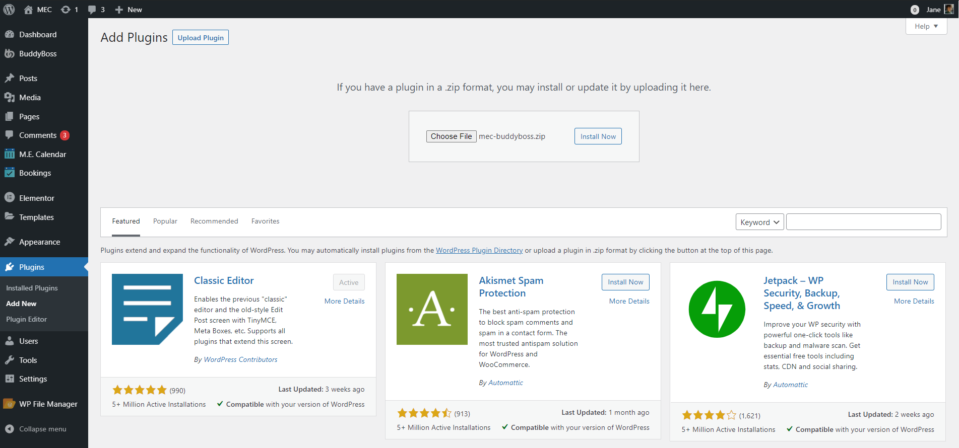Open the Automattic author link under Jetpack

pos(791,385)
